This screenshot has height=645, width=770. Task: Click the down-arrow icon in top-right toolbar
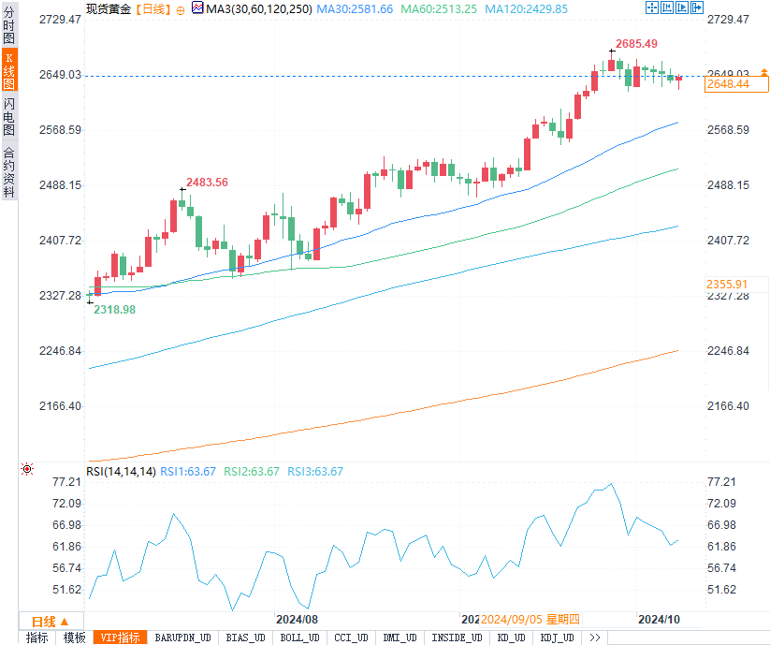(696, 7)
